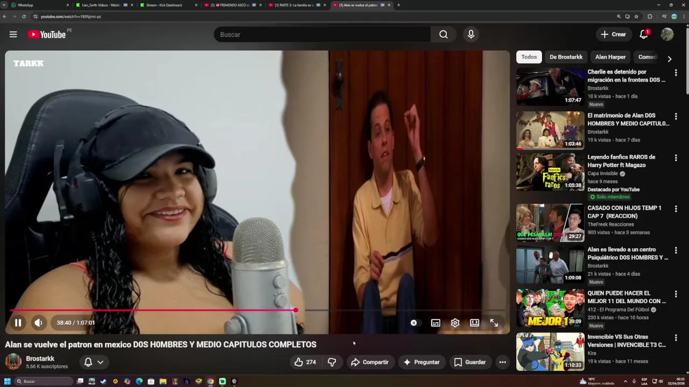
Task: Pause the video with the player button
Action: (x=18, y=322)
